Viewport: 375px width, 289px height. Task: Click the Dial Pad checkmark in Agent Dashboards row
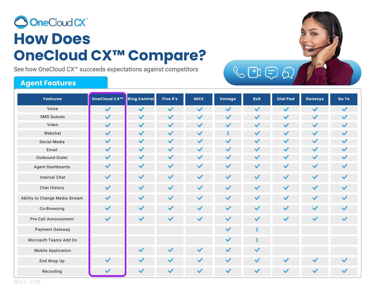(286, 166)
